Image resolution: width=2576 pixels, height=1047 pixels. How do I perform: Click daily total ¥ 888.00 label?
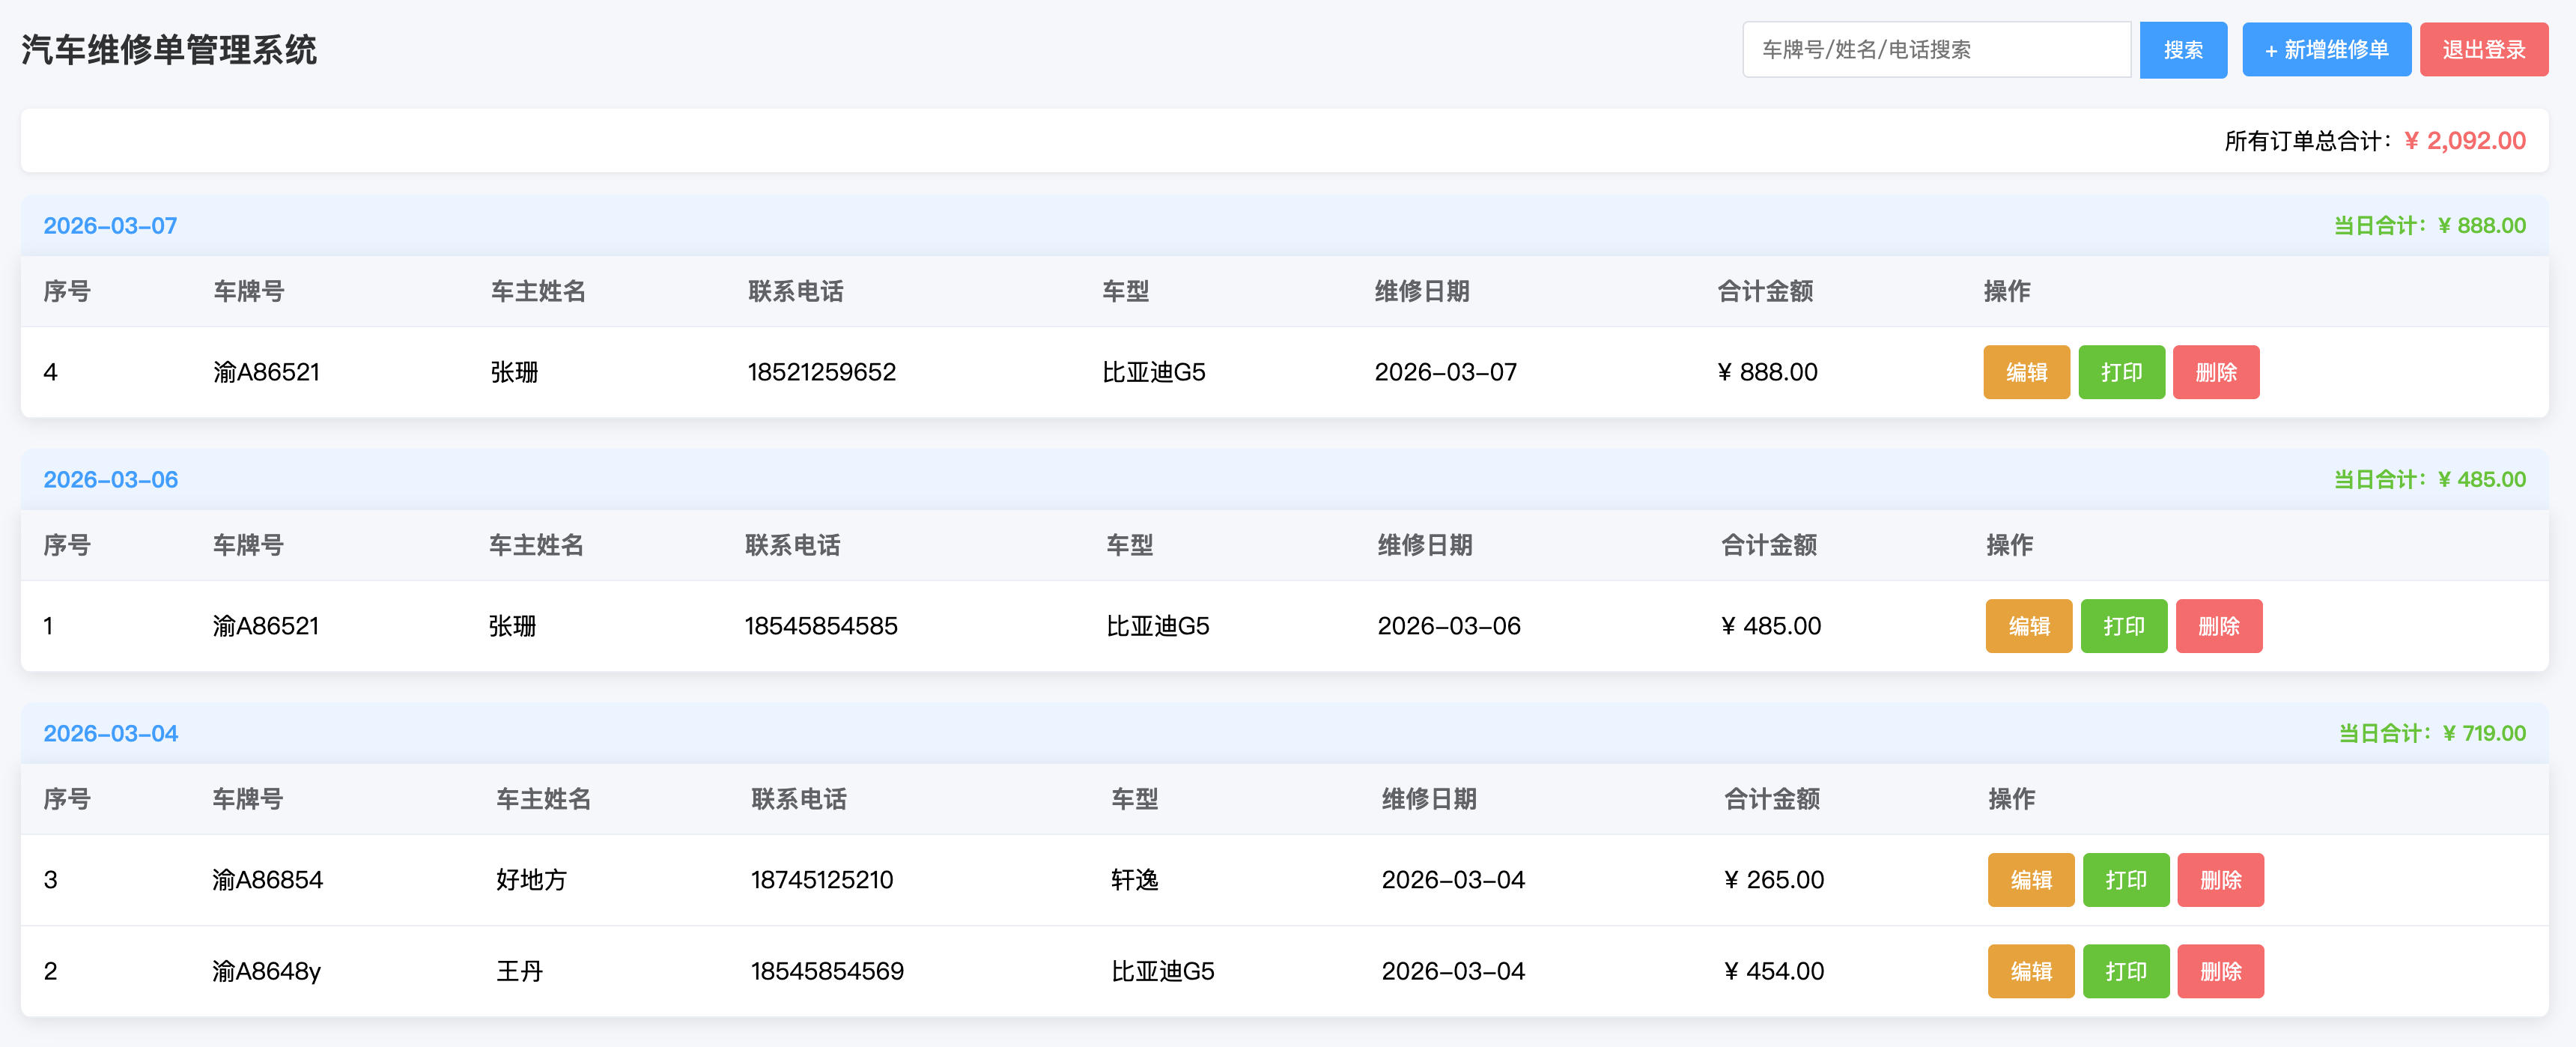(2430, 226)
